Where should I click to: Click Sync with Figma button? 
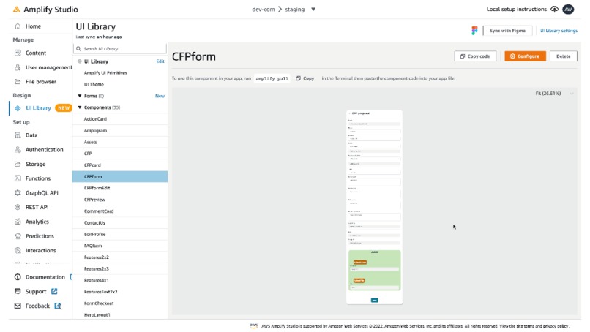point(507,31)
